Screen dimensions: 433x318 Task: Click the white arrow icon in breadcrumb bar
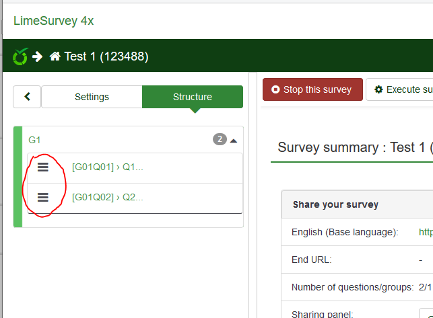[38, 56]
